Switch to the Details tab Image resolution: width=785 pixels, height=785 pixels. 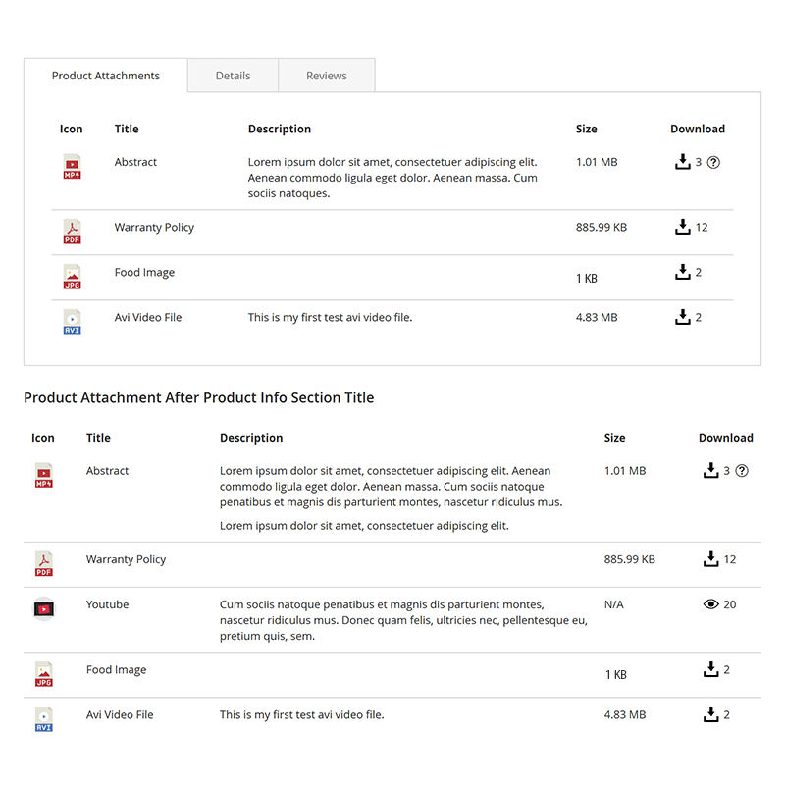(x=233, y=76)
